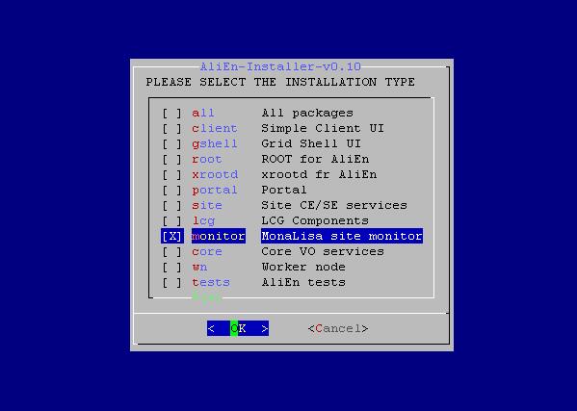Viewport: 577px width, 411px height.
Task: Click the 'Worker node' description
Action: pos(303,268)
